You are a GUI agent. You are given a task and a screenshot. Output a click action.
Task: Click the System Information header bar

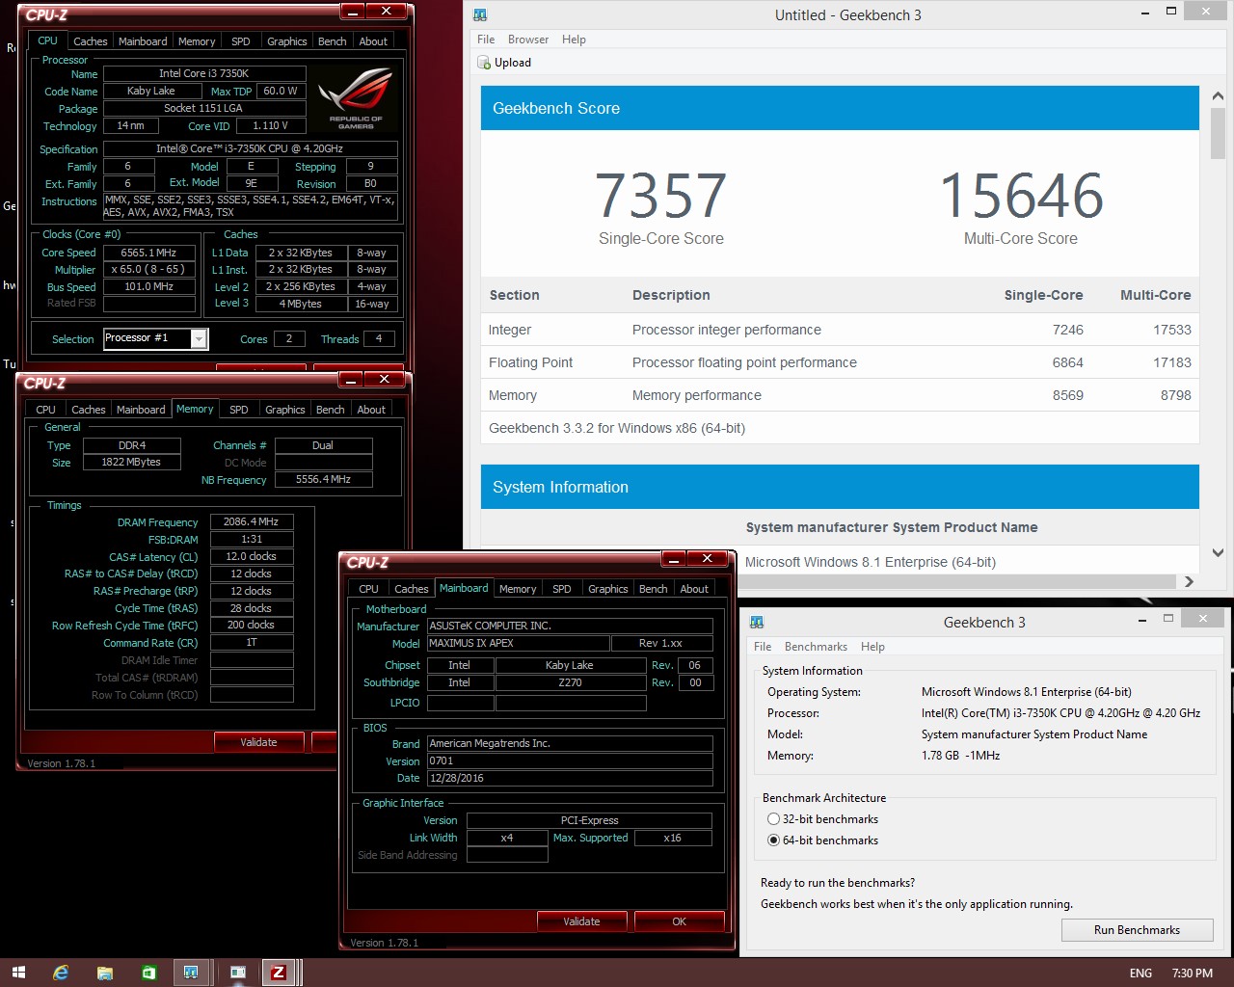(x=840, y=487)
